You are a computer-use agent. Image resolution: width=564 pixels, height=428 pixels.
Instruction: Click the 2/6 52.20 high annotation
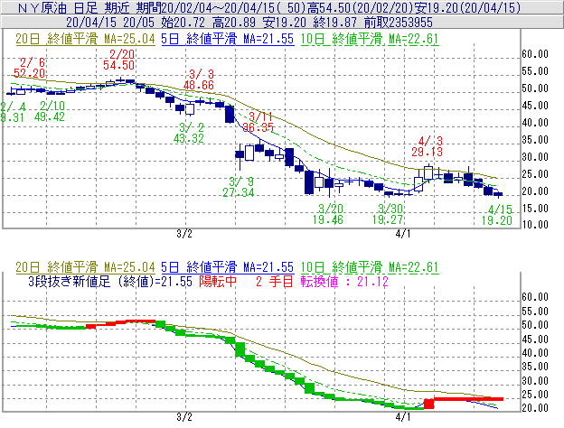[x=30, y=68]
